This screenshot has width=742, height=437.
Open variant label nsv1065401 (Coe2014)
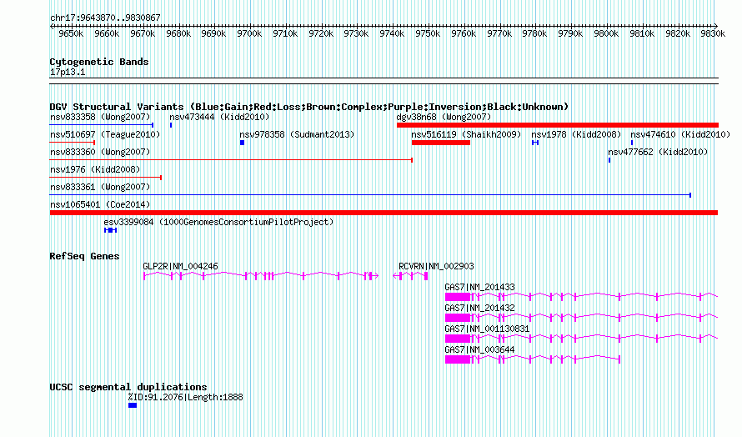100,204
